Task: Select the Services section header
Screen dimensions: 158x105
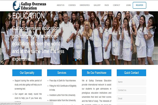Action: (62, 73)
